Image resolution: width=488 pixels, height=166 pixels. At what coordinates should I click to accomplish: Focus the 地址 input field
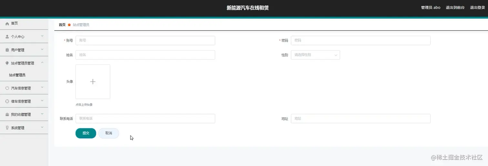pyautogui.click(x=361, y=119)
